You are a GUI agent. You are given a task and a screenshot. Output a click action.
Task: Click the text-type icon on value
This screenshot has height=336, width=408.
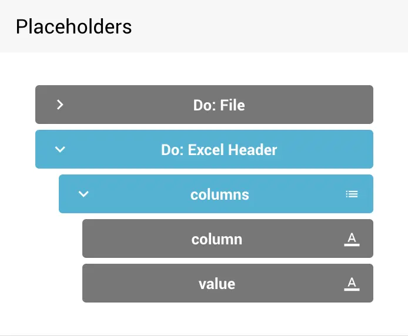point(352,283)
